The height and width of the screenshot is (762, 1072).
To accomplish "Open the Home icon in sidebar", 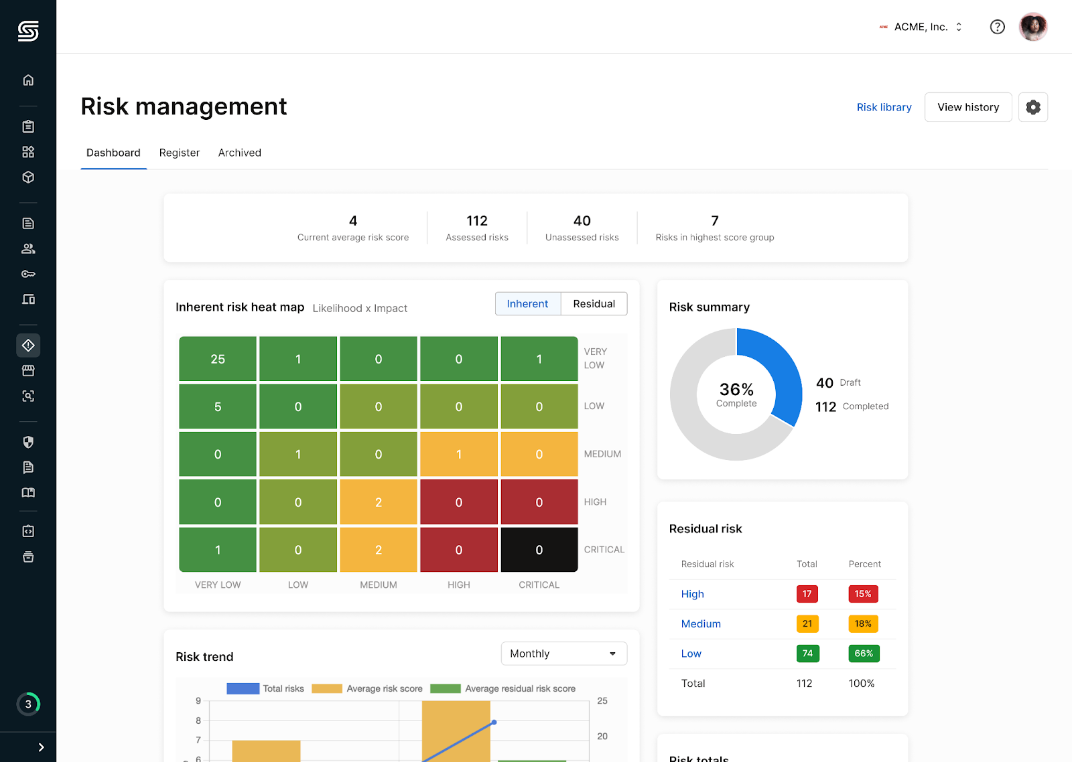I will [x=28, y=80].
